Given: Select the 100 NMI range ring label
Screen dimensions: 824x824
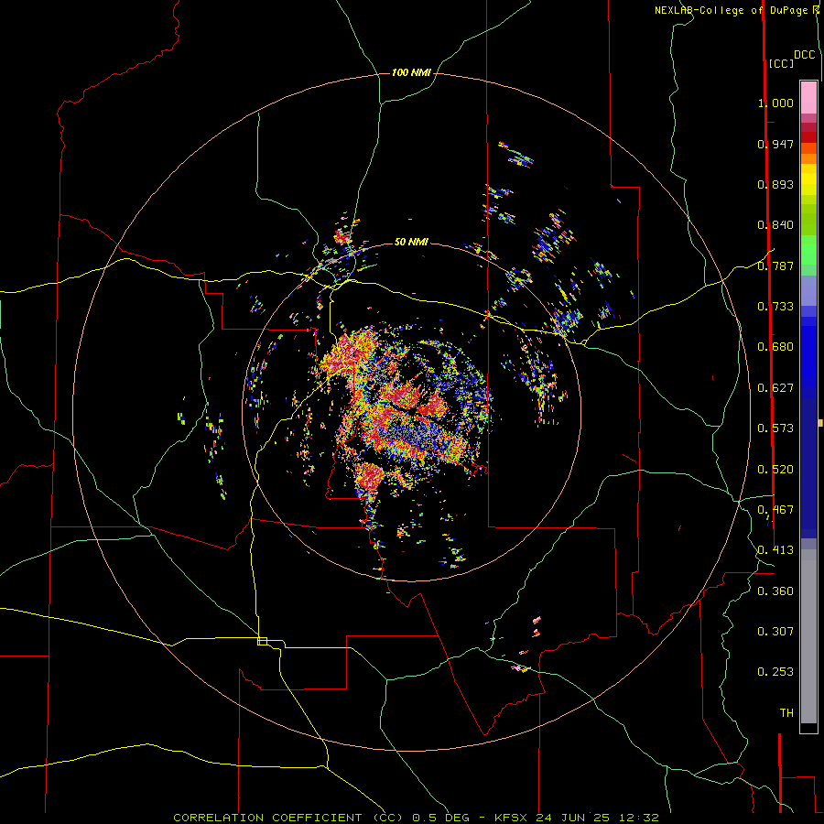Looking at the screenshot, I should pos(411,72).
